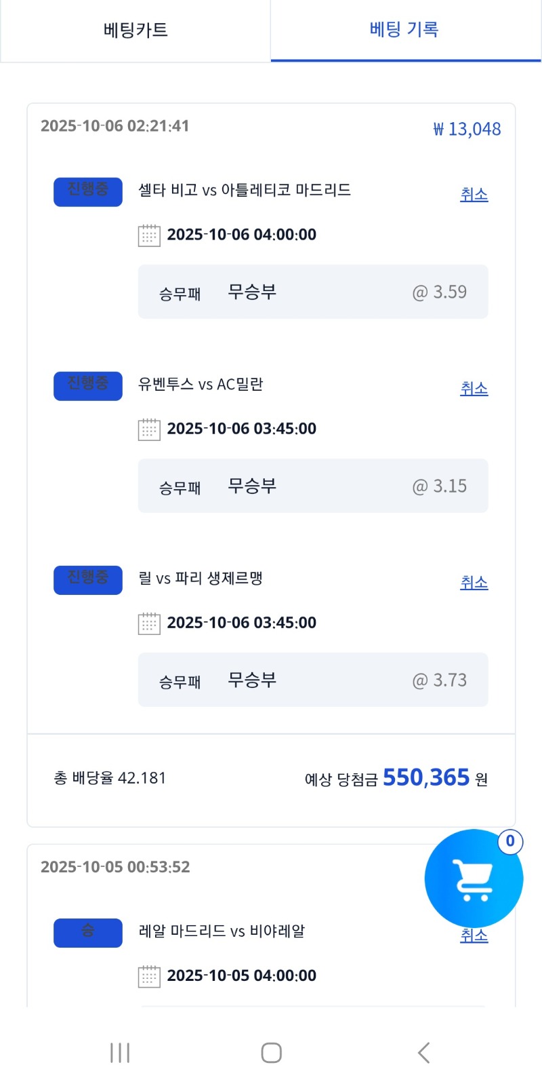Tap the Android back navigation icon
This screenshot has width=542, height=1084.
pyautogui.click(x=424, y=1053)
